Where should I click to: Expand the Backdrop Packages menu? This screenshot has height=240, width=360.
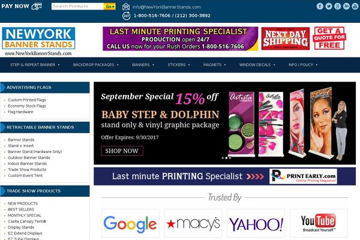[x=96, y=65]
